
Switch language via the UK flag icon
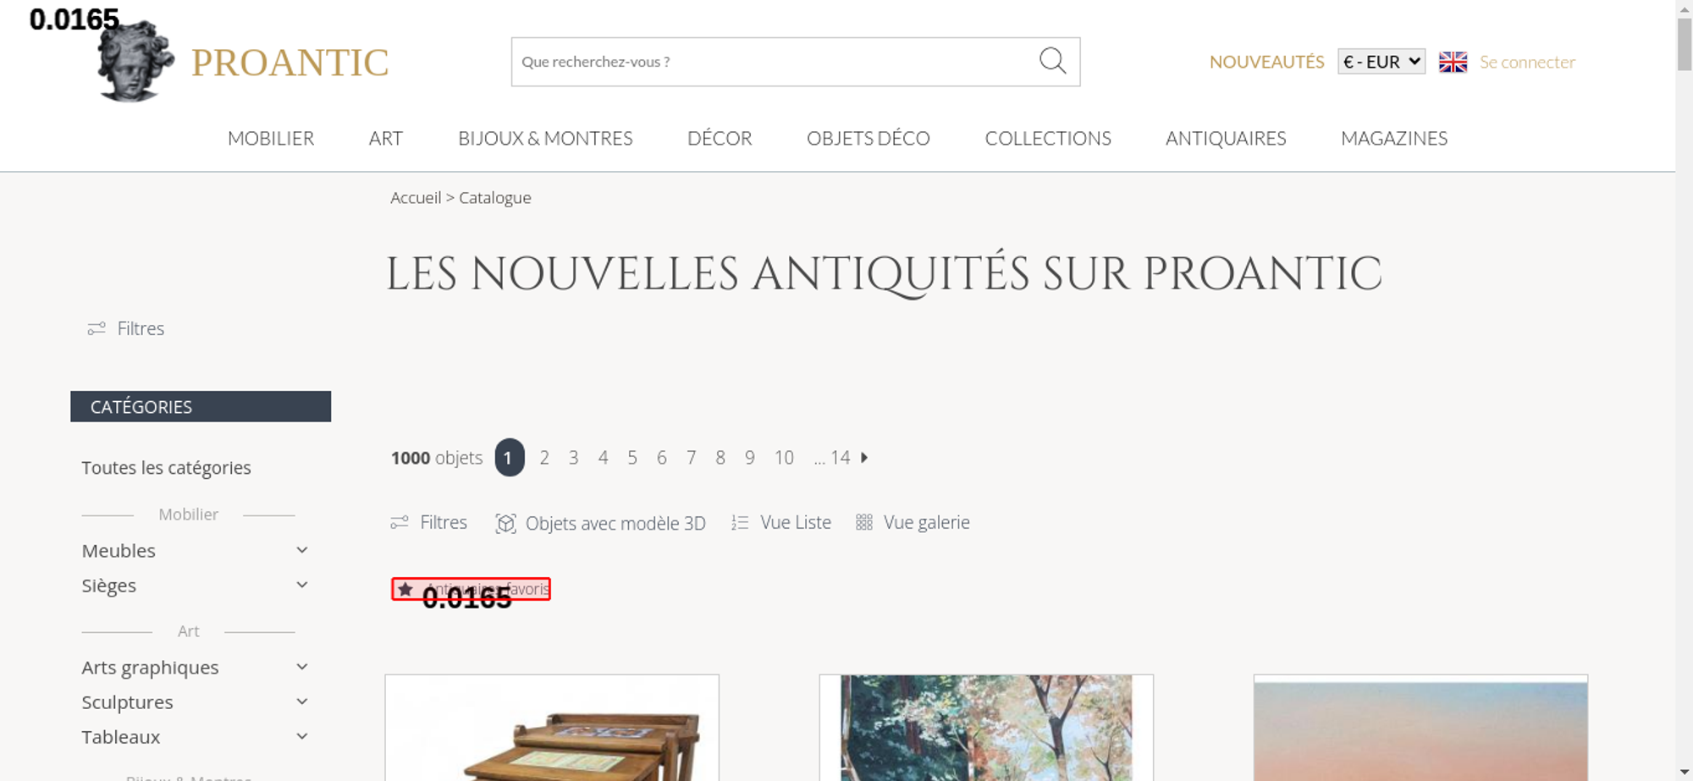pos(1453,62)
